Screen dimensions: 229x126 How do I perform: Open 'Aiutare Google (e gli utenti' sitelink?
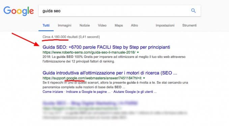(x=135, y=92)
